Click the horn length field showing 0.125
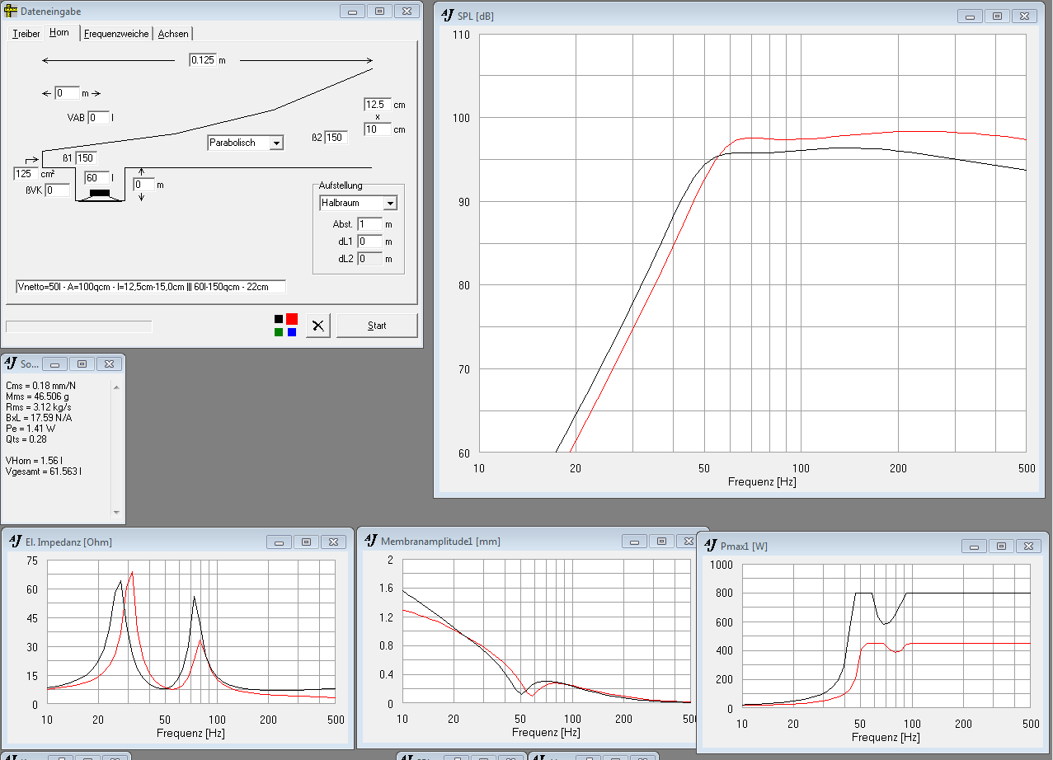 [x=202, y=60]
